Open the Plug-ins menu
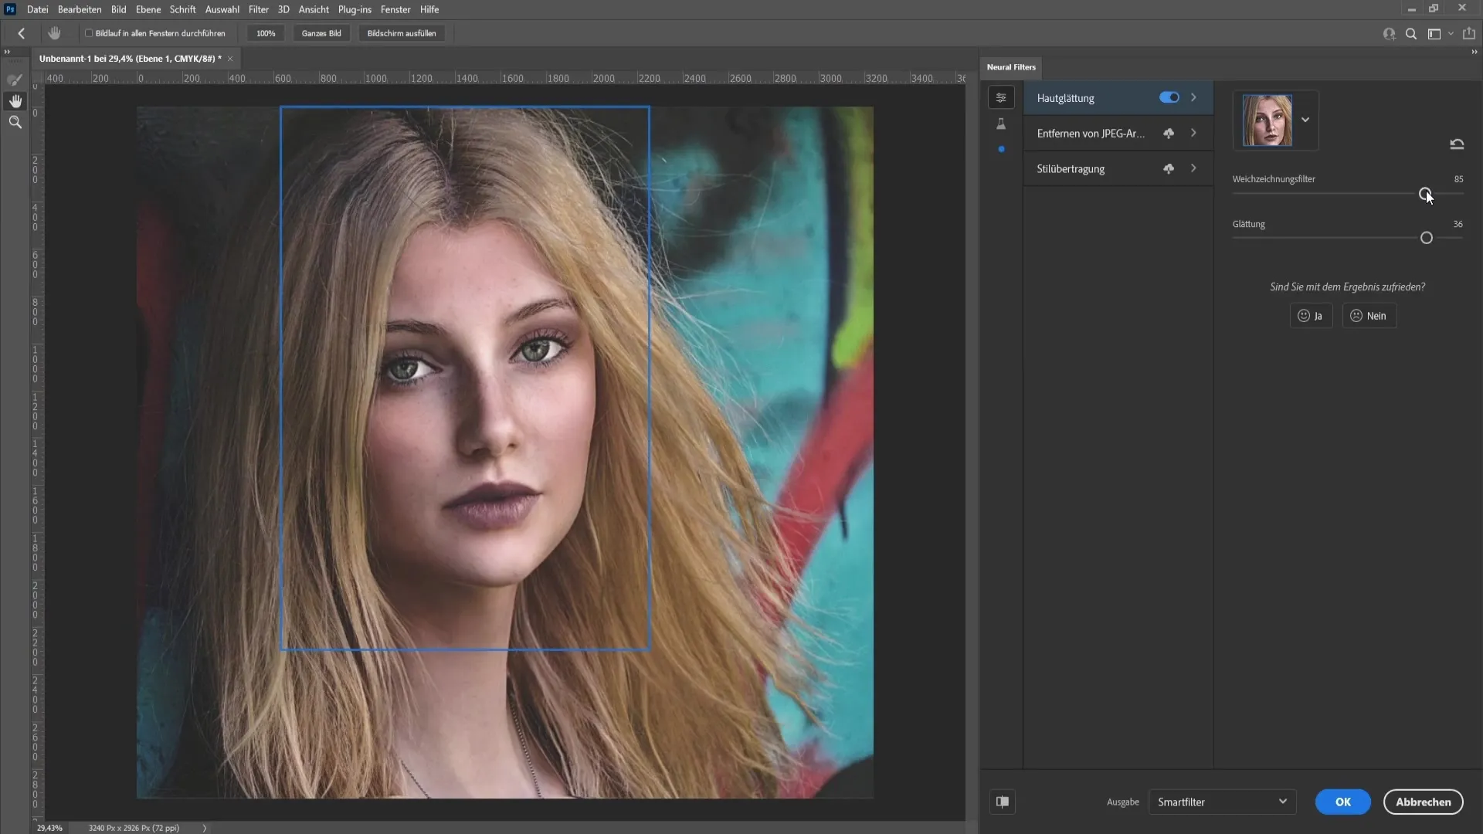Viewport: 1483px width, 834px height. point(355,9)
